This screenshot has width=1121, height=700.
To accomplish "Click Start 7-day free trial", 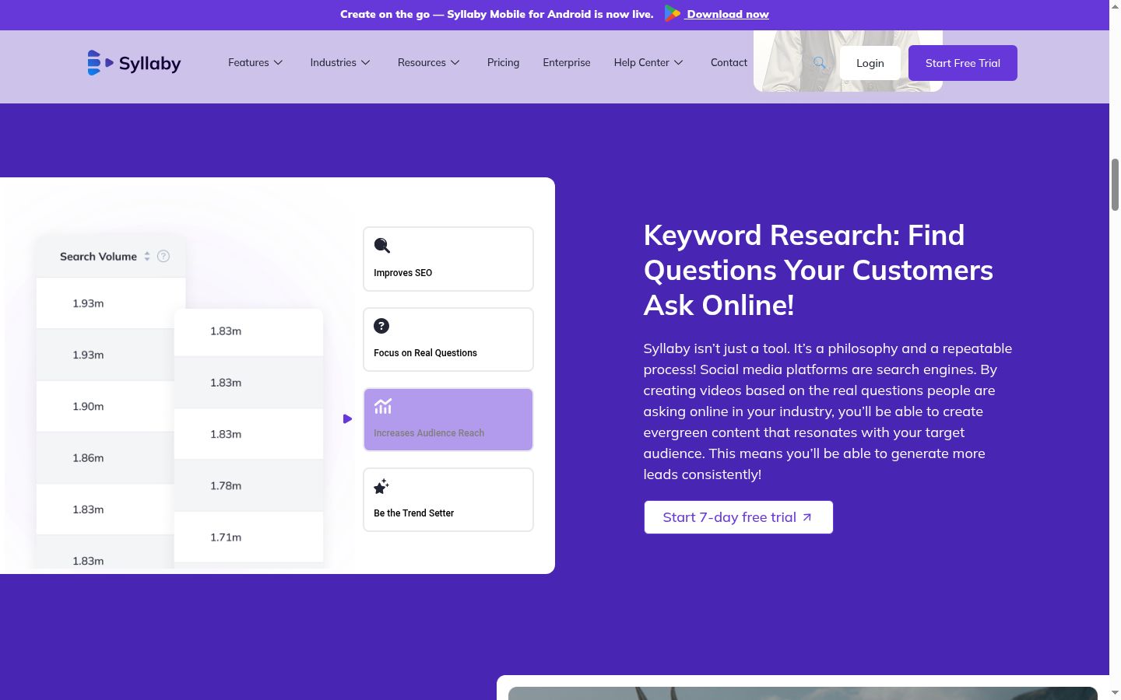I will pyautogui.click(x=738, y=517).
